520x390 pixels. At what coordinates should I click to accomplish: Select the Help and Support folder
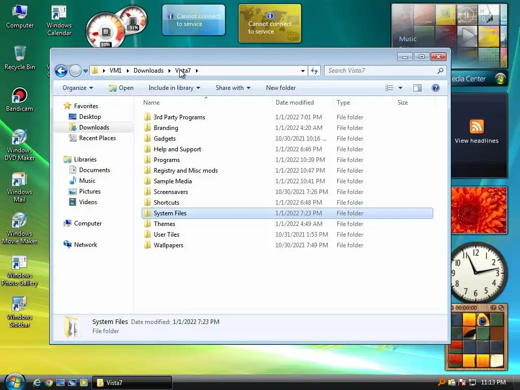pos(177,149)
